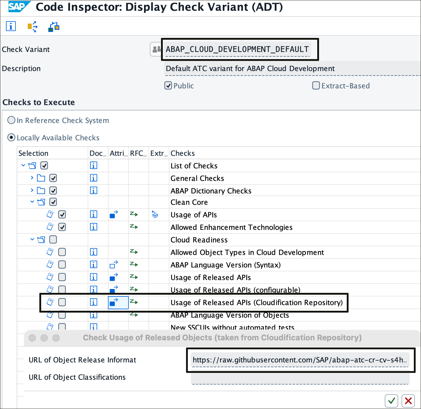Image resolution: width=421 pixels, height=409 pixels.
Task: Open documentation for ABAP Dictionary Checks
Action: 94,190
